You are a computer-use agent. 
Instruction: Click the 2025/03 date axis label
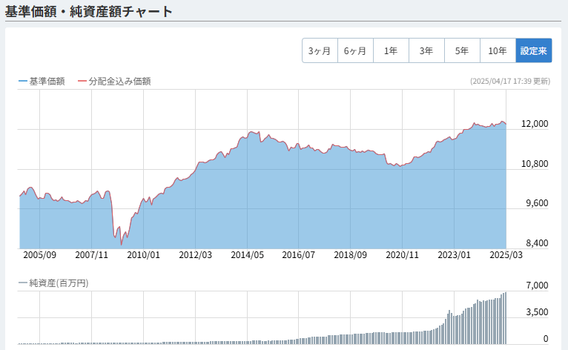506,255
